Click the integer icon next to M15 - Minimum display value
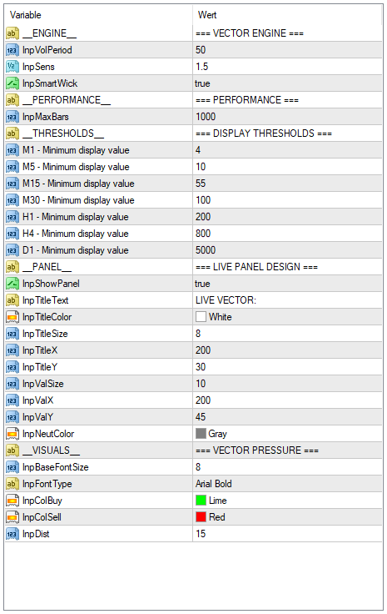 click(12, 184)
